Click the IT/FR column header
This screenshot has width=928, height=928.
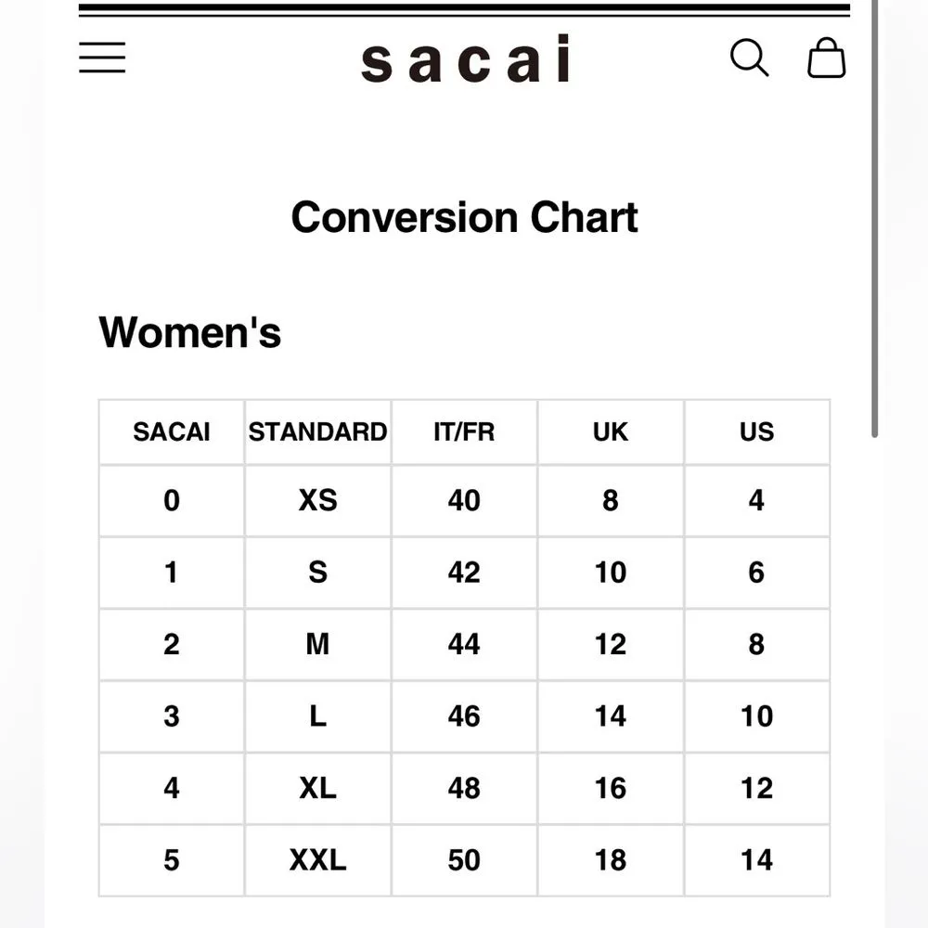464,432
